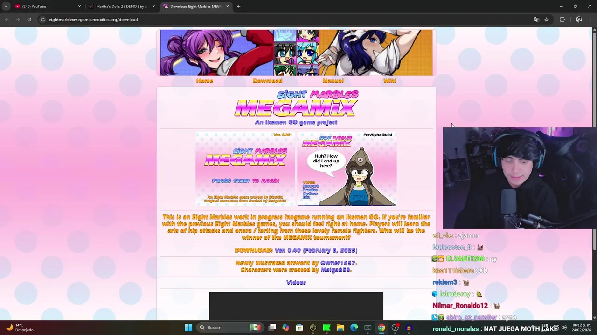Open the Manual navigation link
597x335 pixels.
333,81
